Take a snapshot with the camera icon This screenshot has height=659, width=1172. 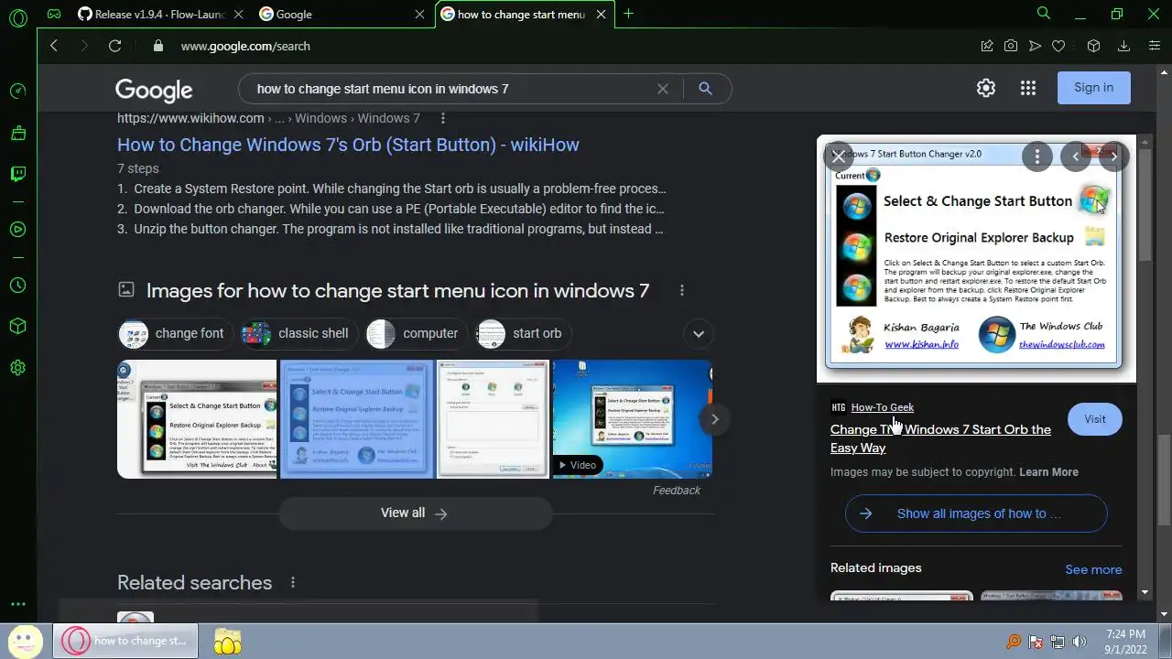(1011, 46)
